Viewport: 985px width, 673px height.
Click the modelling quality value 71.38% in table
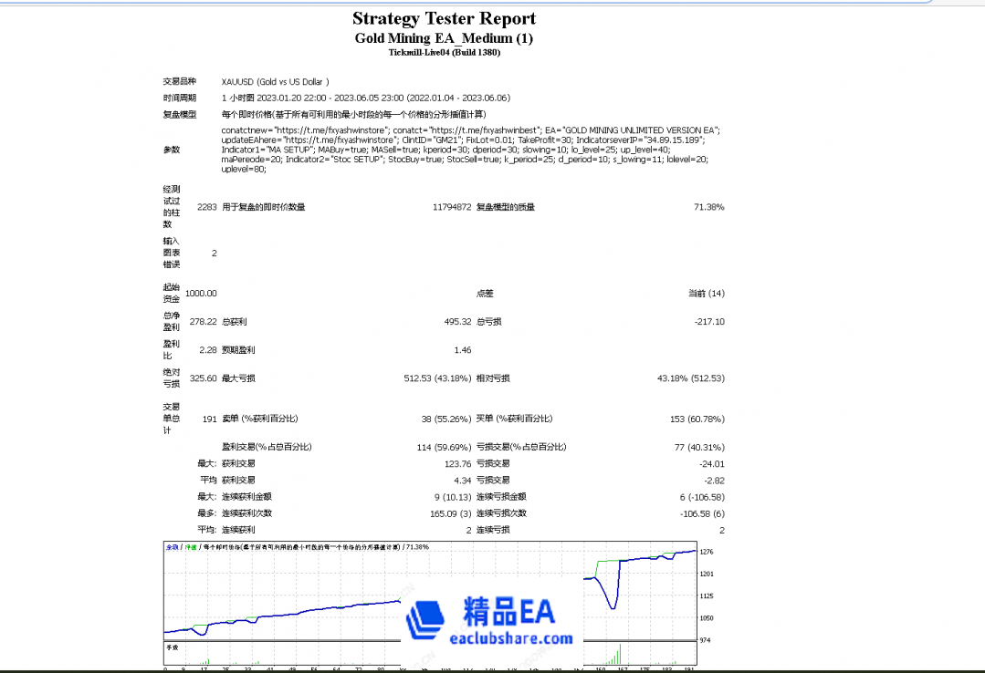tap(708, 207)
